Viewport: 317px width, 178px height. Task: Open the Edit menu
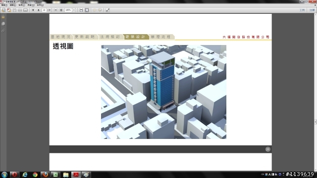pos(13,5)
